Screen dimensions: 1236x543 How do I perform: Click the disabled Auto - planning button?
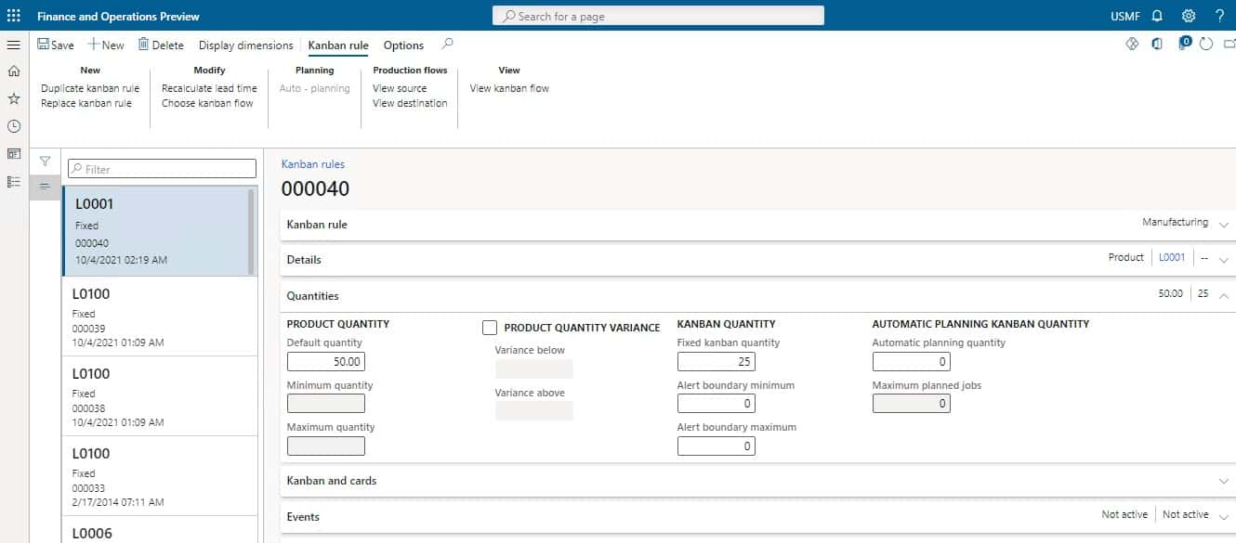click(x=315, y=88)
